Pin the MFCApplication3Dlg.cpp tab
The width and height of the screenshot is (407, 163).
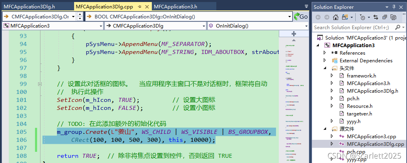click(x=139, y=7)
